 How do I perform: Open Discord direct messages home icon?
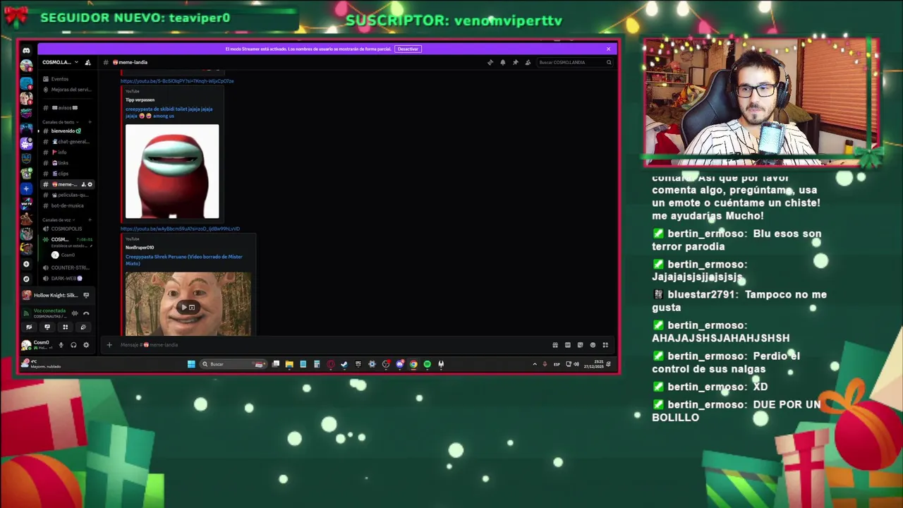(x=26, y=50)
